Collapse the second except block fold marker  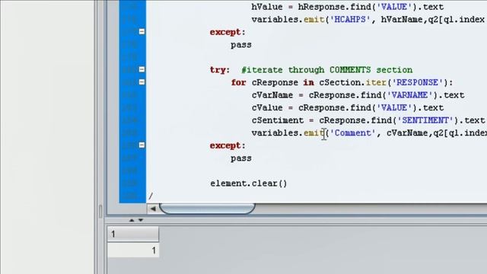click(x=142, y=145)
